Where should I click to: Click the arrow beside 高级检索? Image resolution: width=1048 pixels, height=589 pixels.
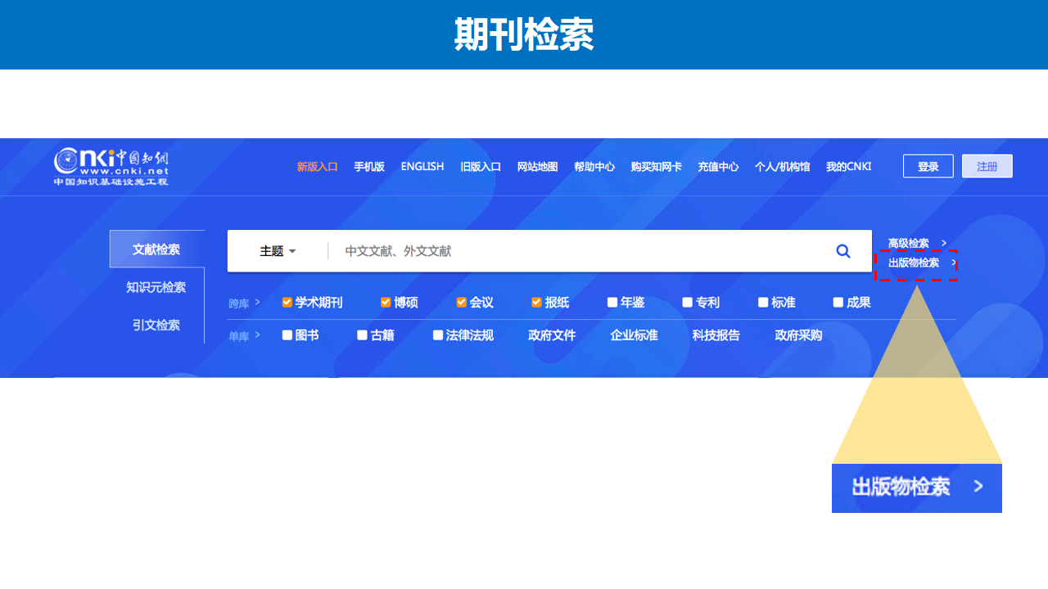944,243
